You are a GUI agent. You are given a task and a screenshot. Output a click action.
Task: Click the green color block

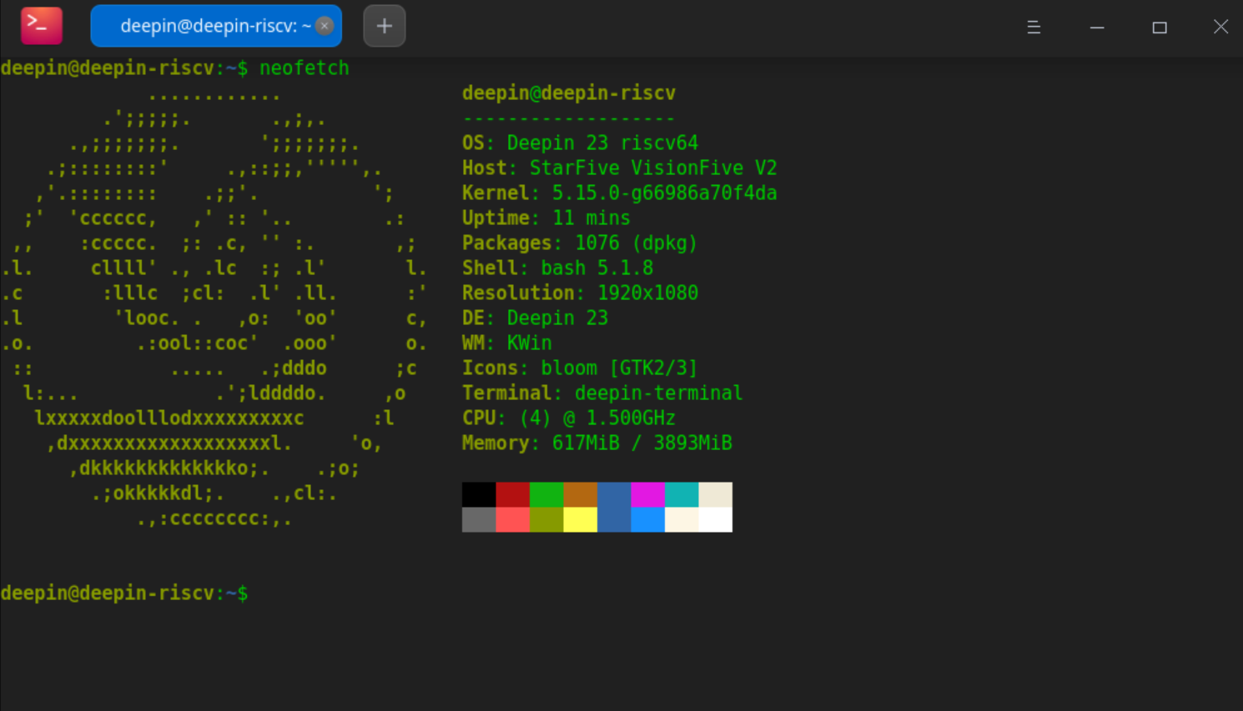[x=546, y=494]
